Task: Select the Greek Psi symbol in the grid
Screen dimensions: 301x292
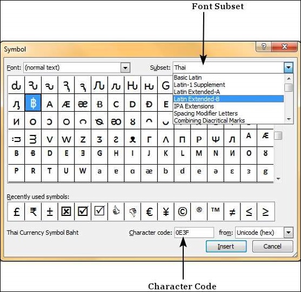Action: pyautogui.click(x=216, y=138)
